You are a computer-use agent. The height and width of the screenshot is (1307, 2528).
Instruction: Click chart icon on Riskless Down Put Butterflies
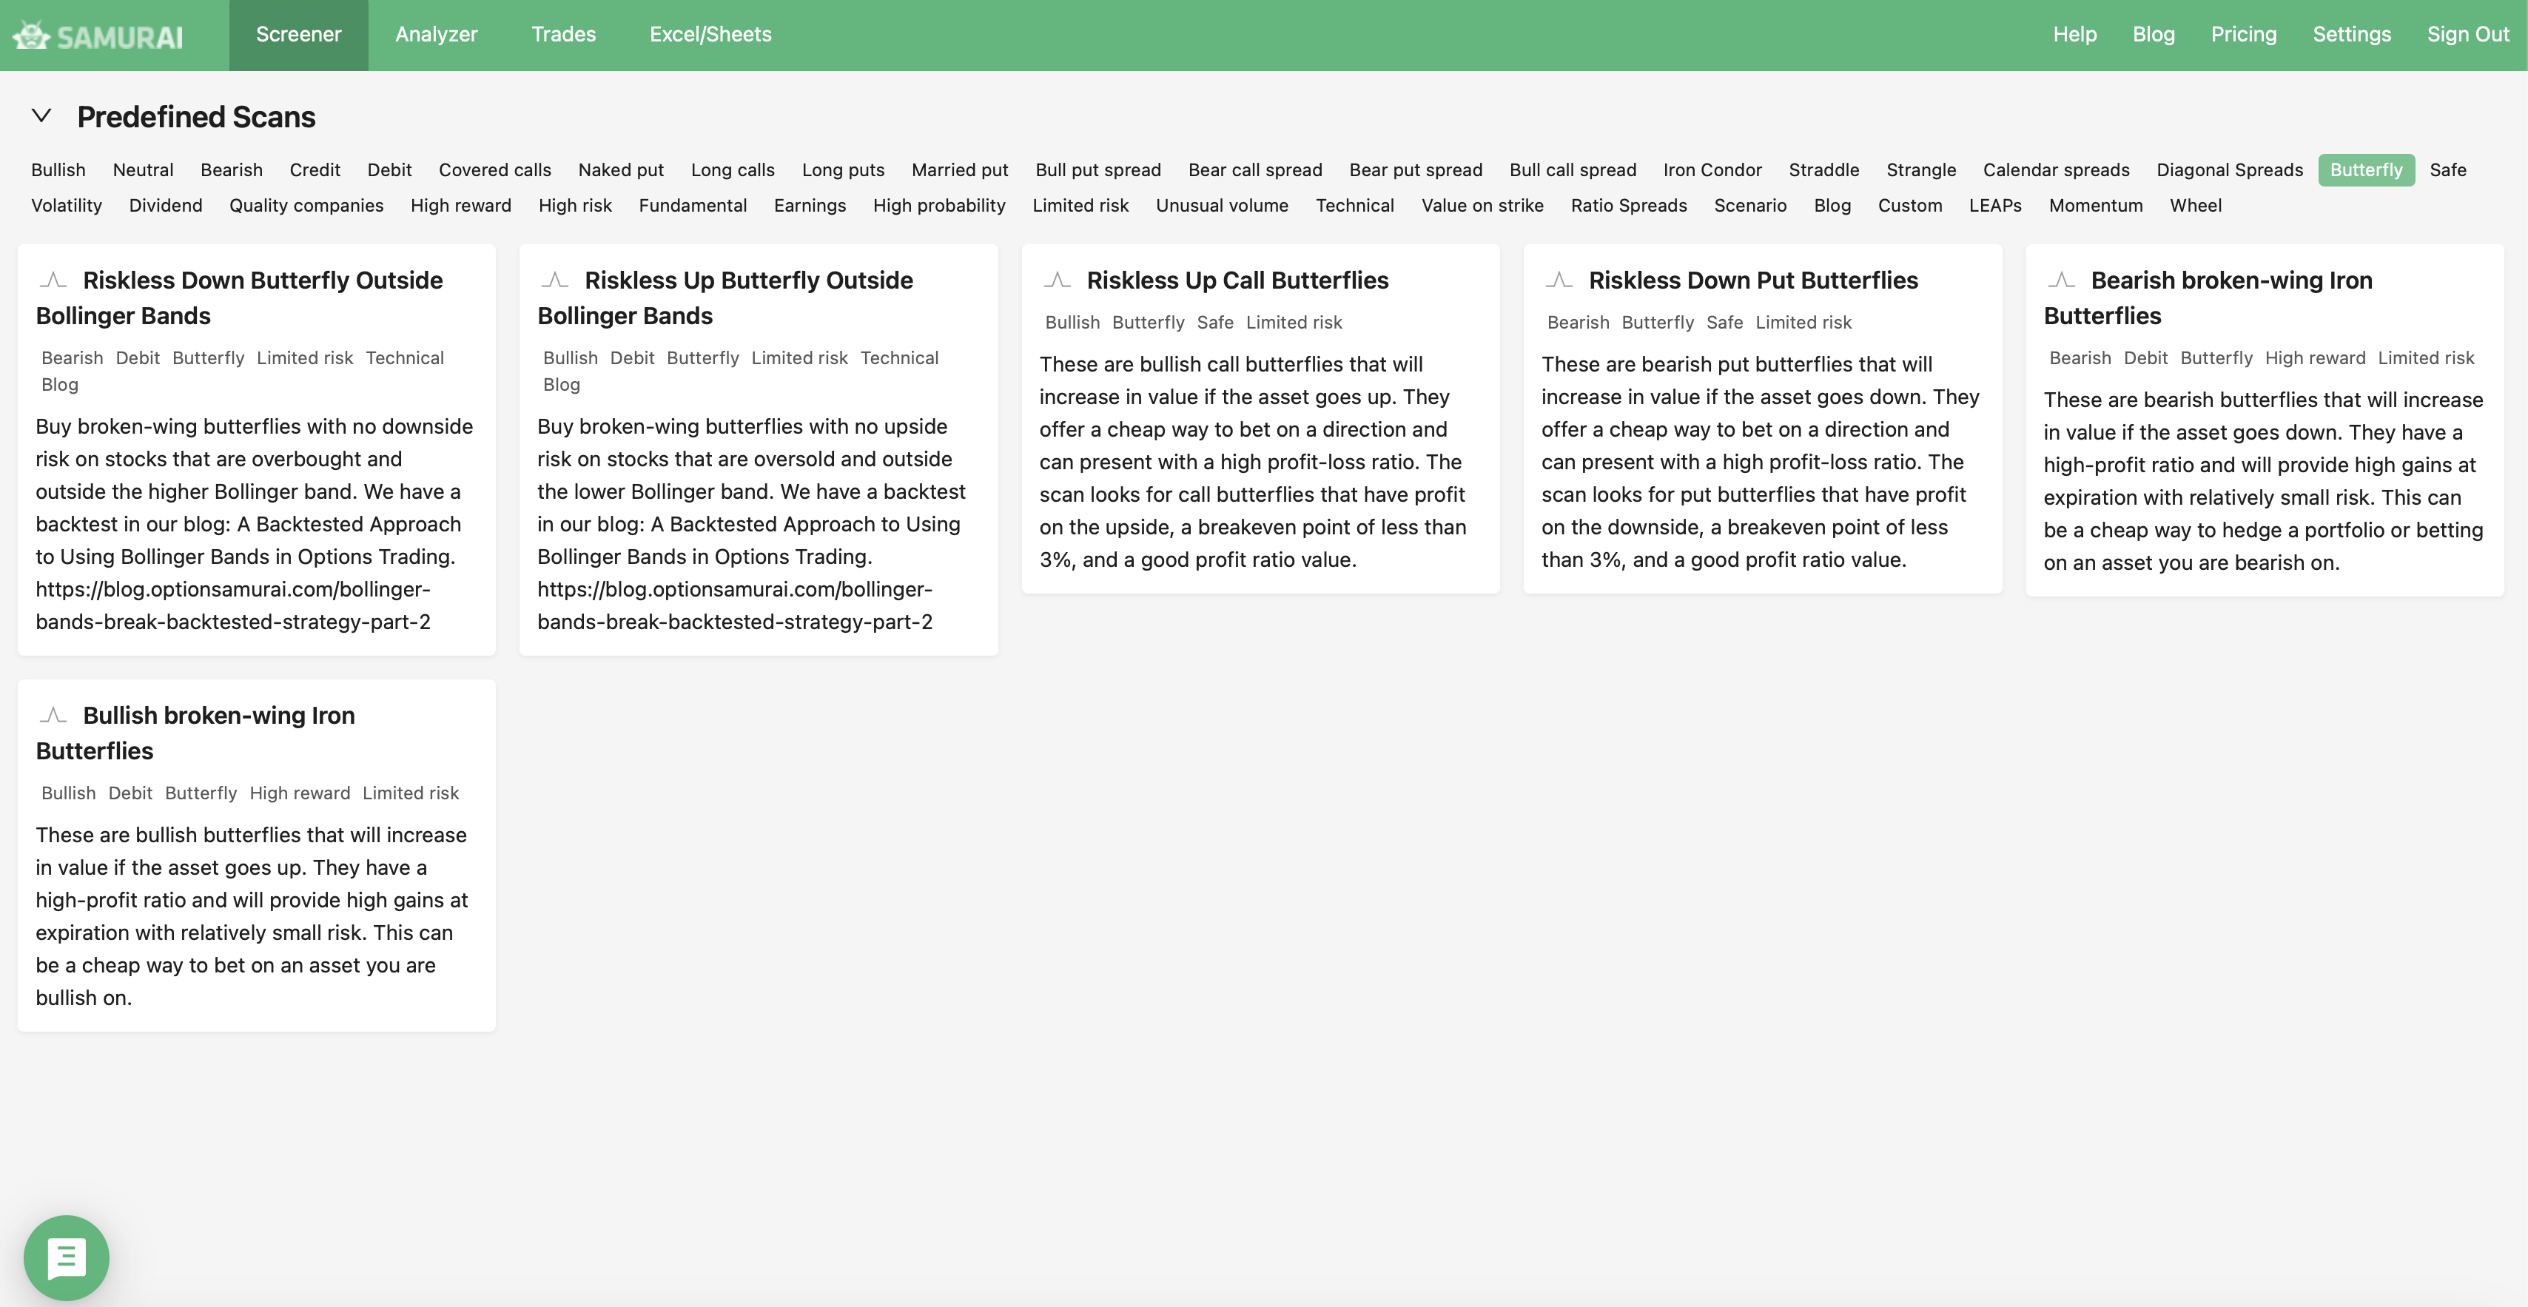pos(1559,280)
